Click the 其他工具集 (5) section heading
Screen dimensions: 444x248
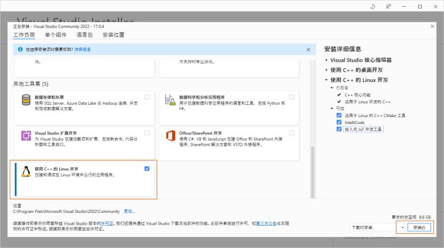[31, 84]
